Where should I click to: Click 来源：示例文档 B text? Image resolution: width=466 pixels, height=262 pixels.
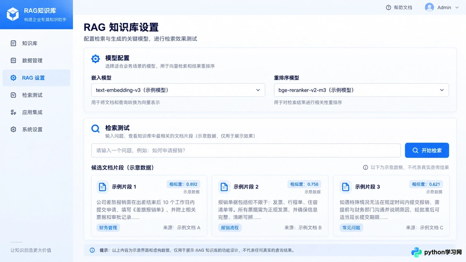click(303, 228)
